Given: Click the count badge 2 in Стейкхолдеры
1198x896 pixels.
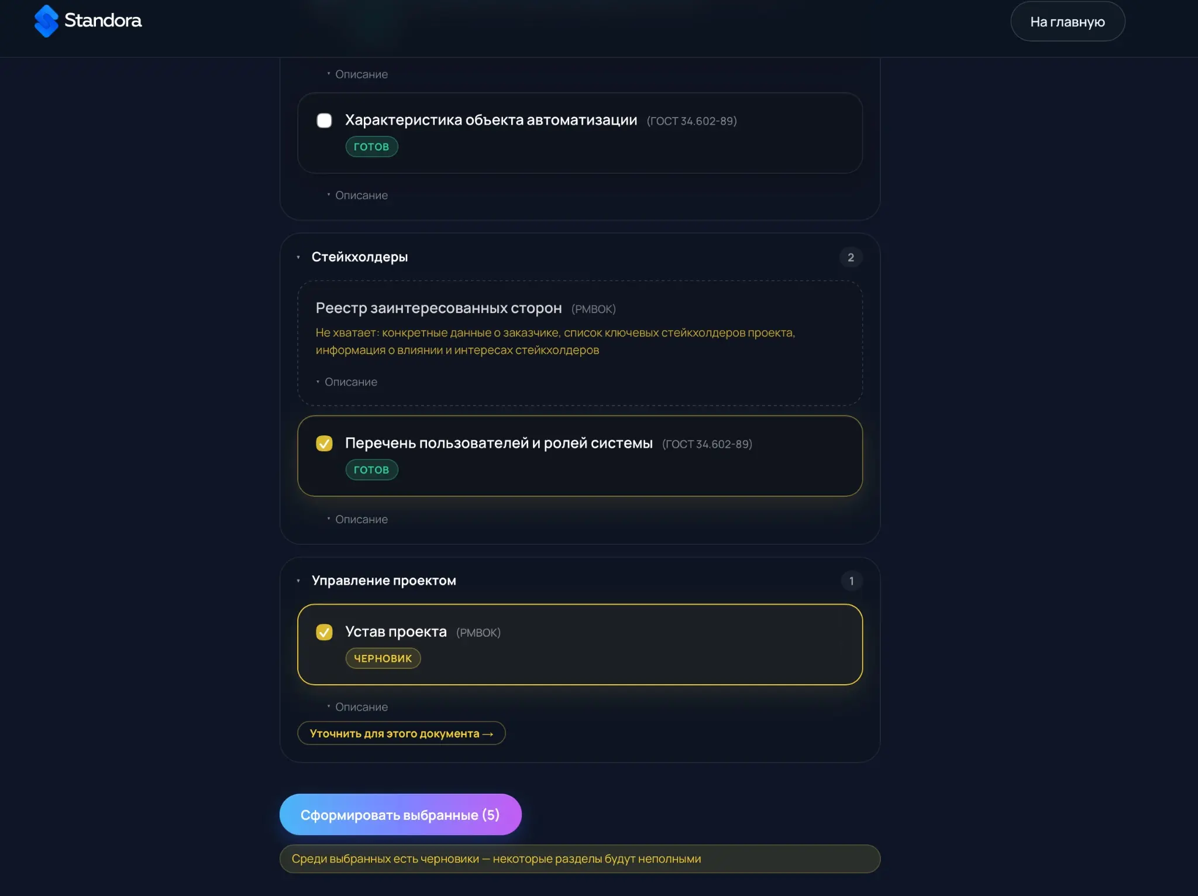Looking at the screenshot, I should click(x=851, y=258).
